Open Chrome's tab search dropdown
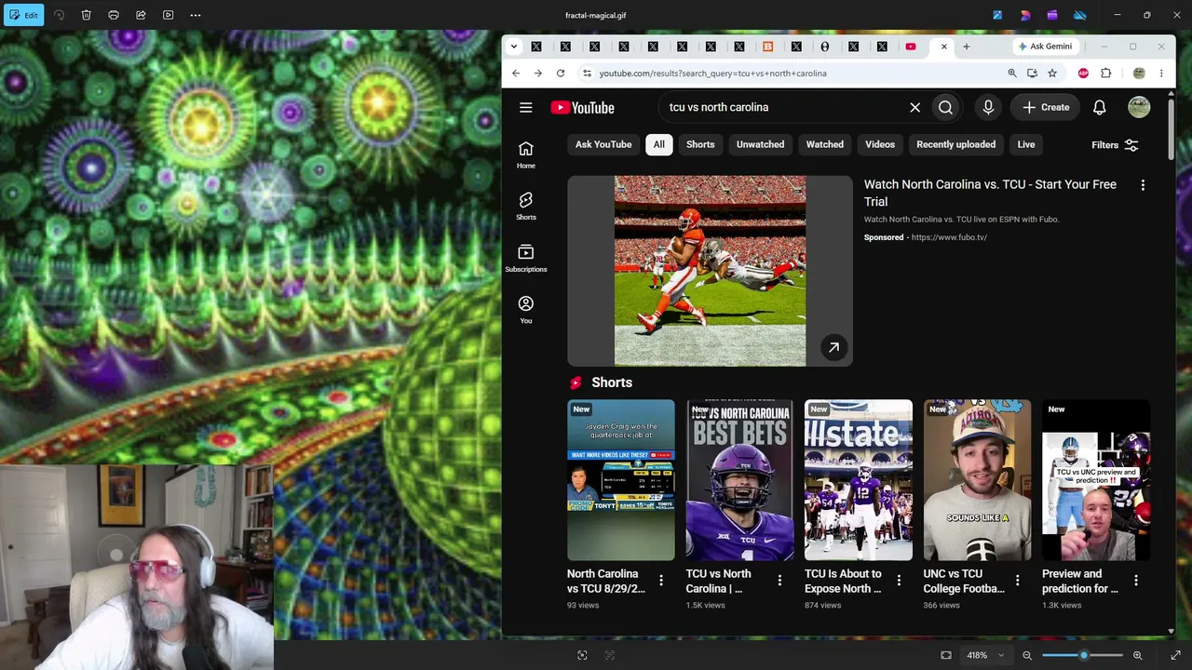 coord(513,47)
